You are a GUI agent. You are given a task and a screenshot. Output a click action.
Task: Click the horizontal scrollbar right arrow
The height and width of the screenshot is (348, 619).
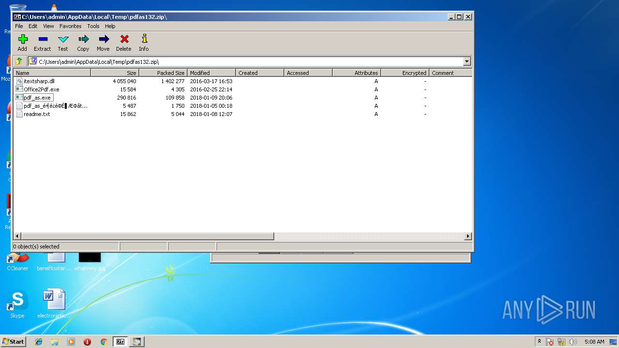[468, 236]
